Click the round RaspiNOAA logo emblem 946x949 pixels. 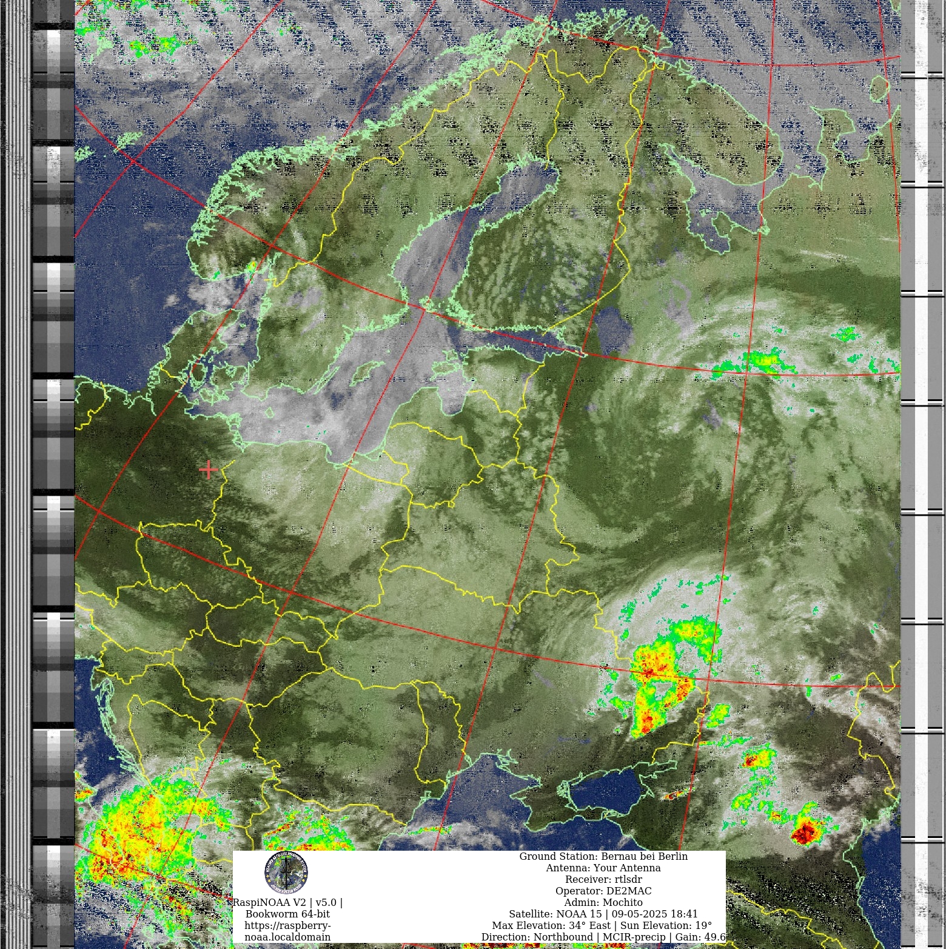point(286,873)
